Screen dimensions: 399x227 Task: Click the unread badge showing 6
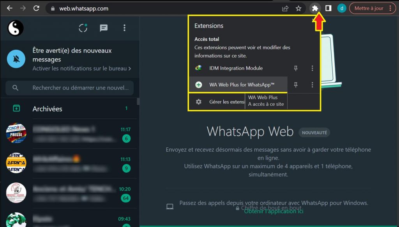click(126, 138)
